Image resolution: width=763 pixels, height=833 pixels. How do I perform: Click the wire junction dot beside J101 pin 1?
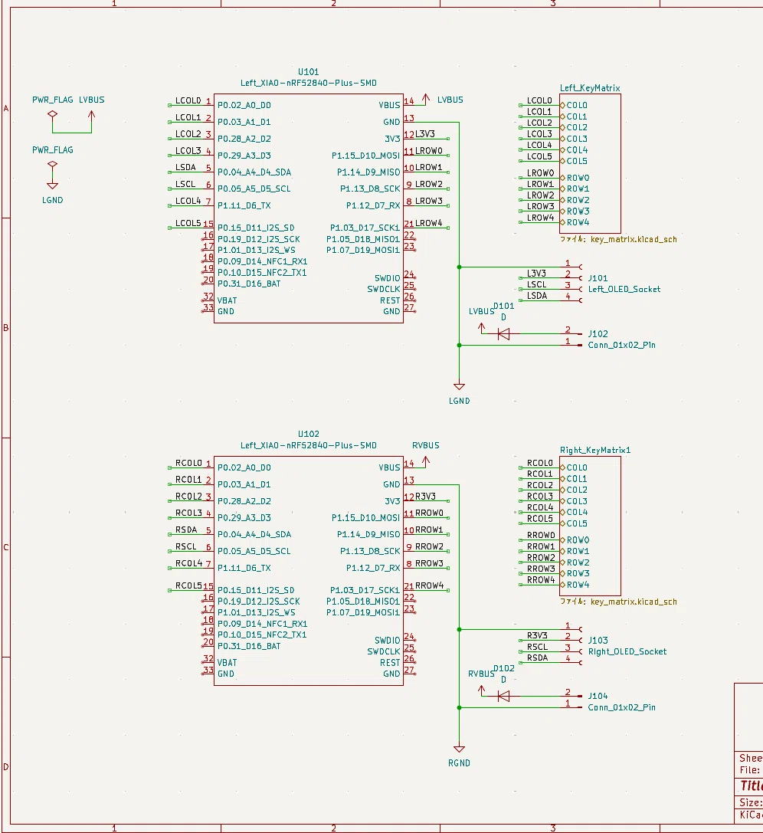coord(460,267)
